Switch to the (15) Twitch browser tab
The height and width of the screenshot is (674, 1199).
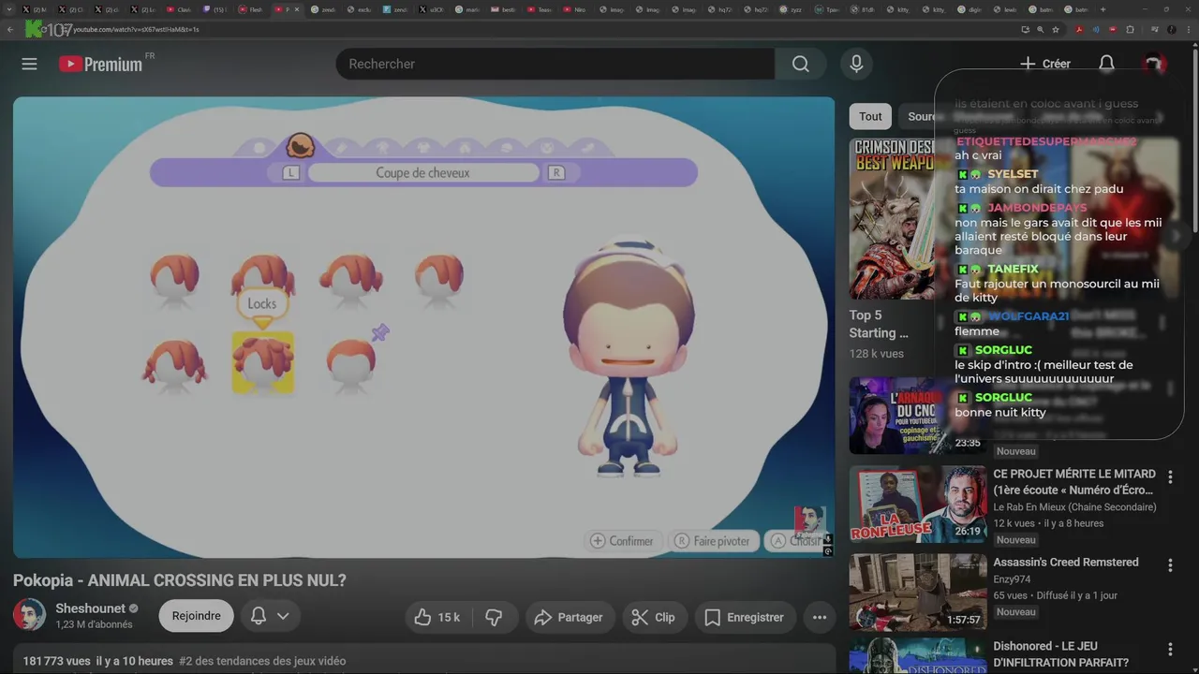215,9
